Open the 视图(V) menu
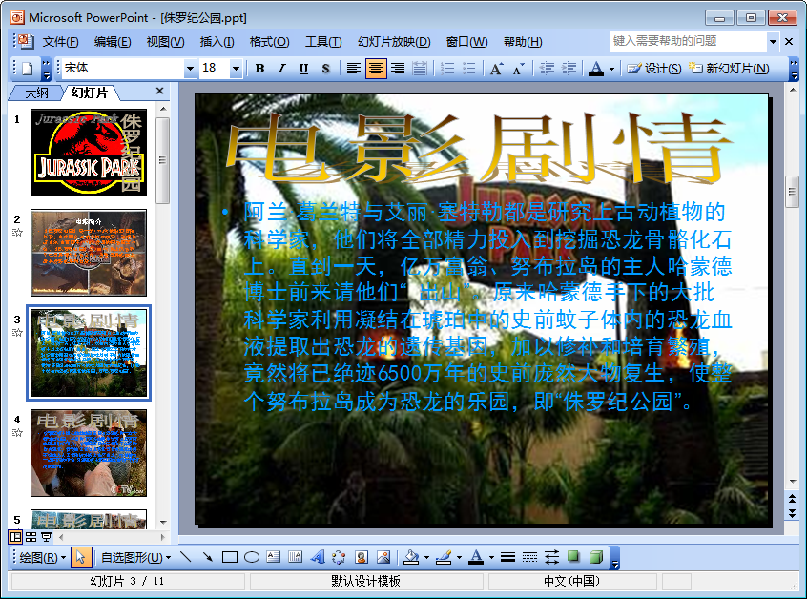 165,42
